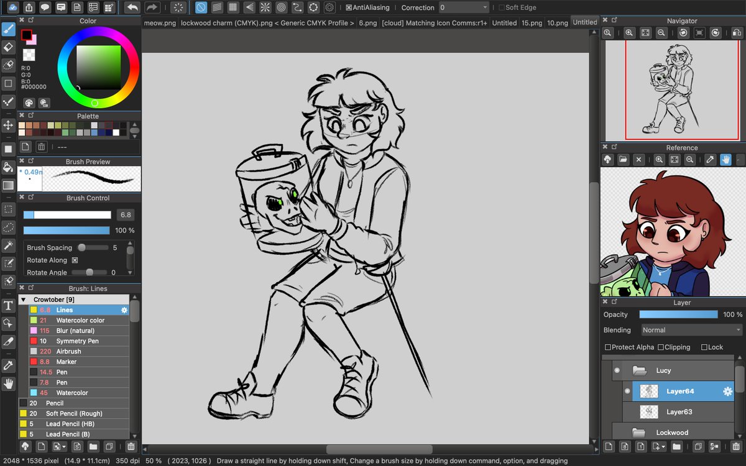Click the Undo arrow in top toolbar

(132, 7)
